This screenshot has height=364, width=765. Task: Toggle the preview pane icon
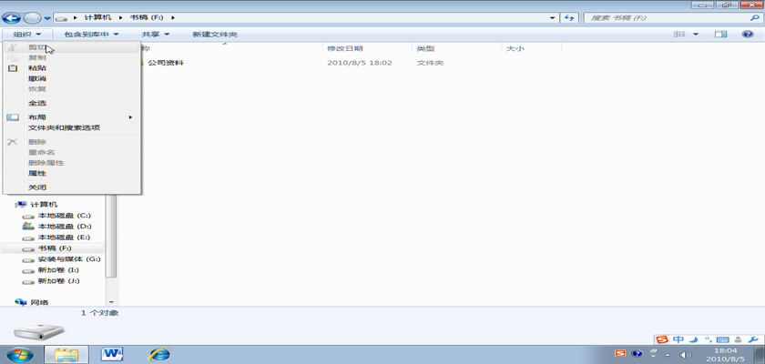click(x=721, y=35)
